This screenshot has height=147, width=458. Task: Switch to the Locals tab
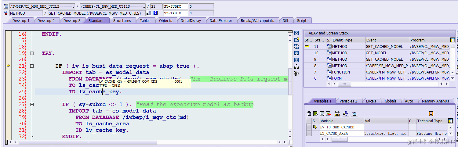coord(371,101)
